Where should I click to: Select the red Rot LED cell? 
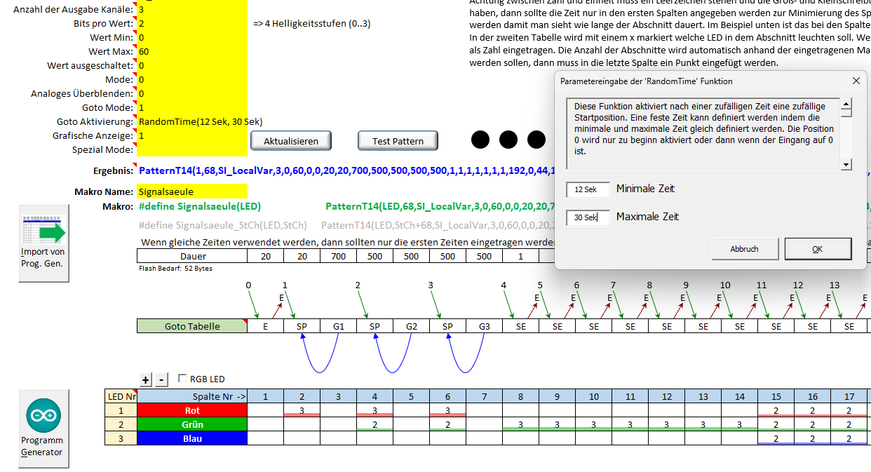coord(192,410)
